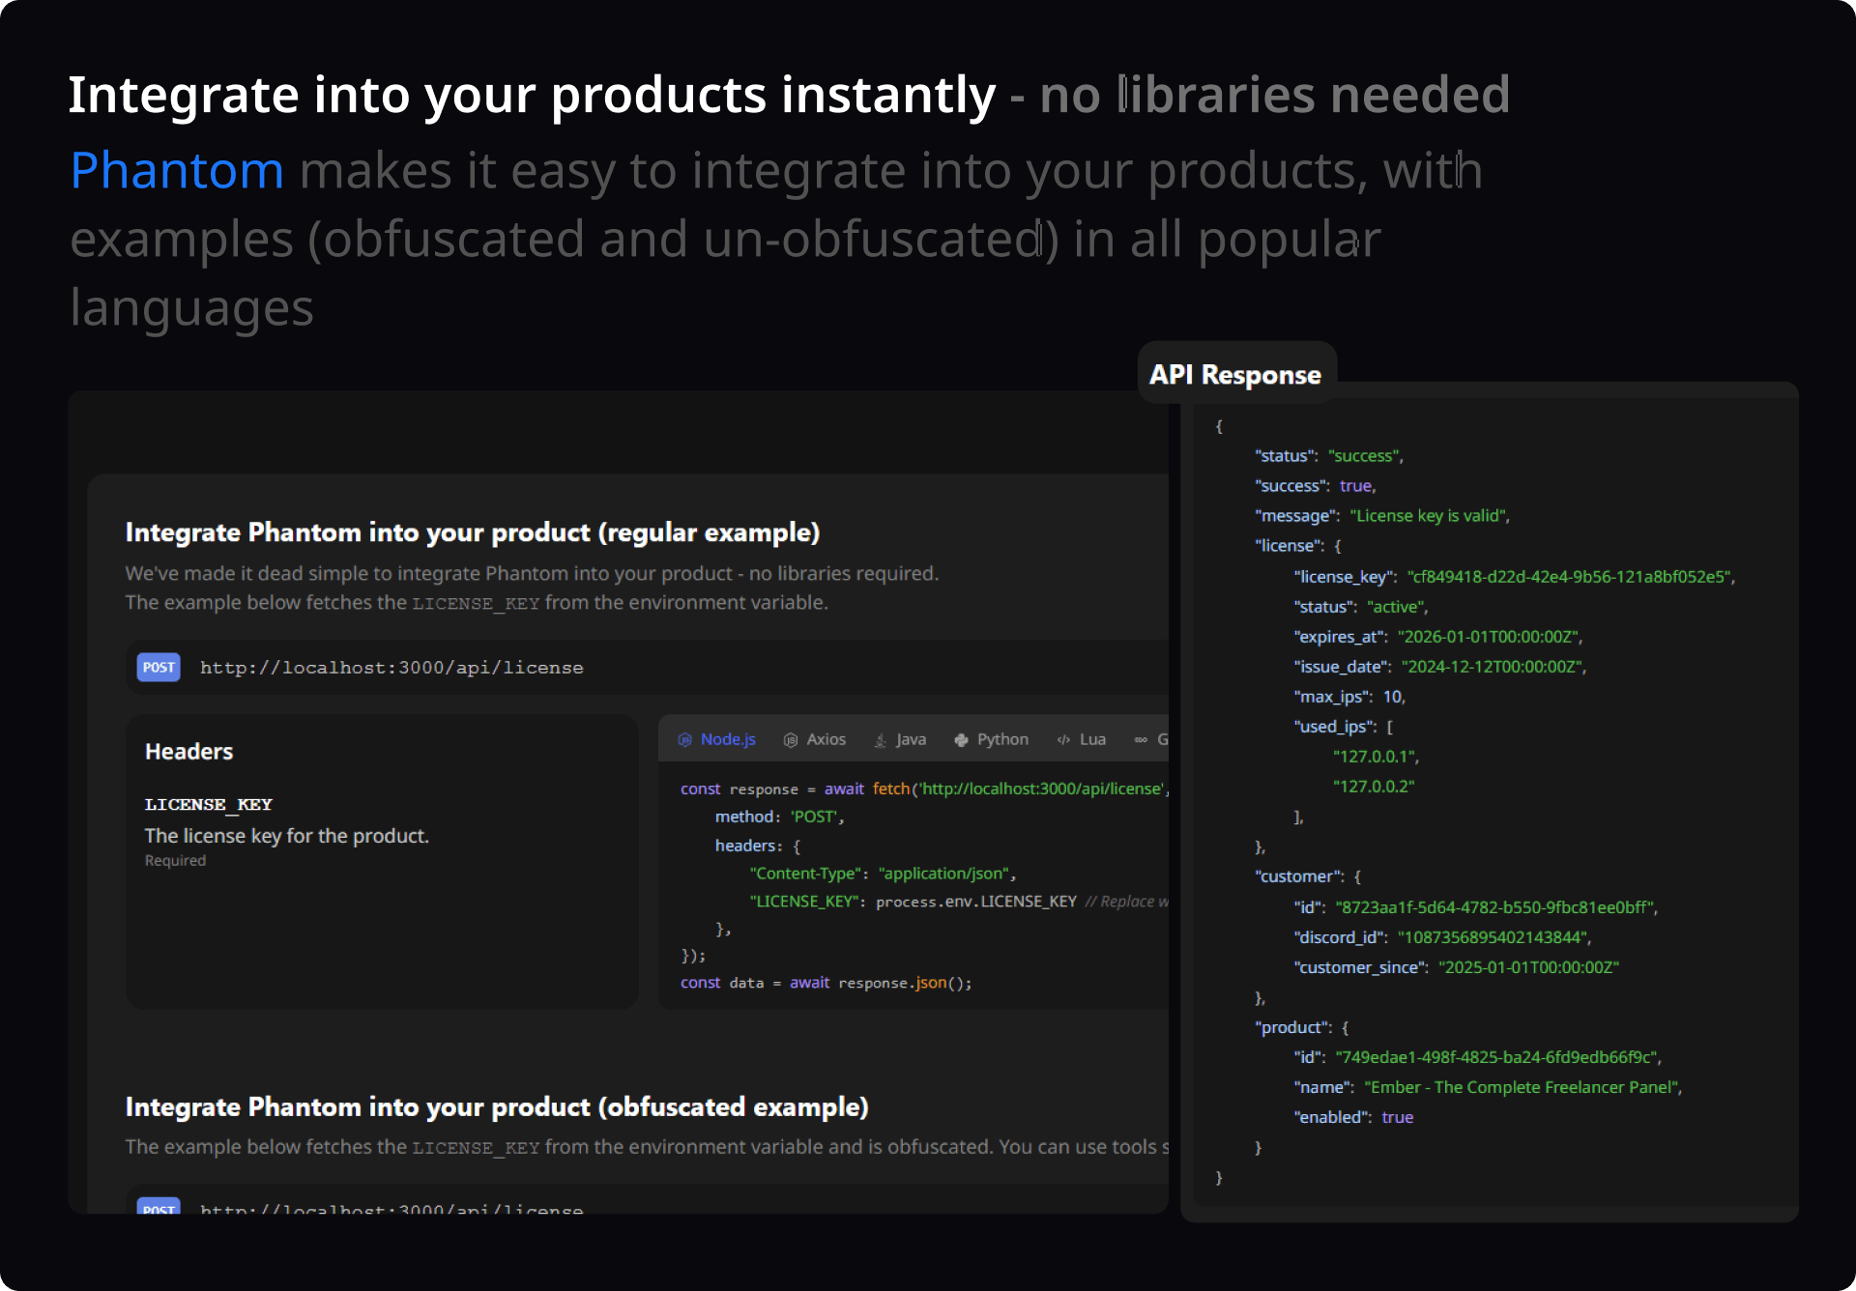The width and height of the screenshot is (1856, 1291).
Task: Click the Lua code brackets icon
Action: (x=1063, y=740)
